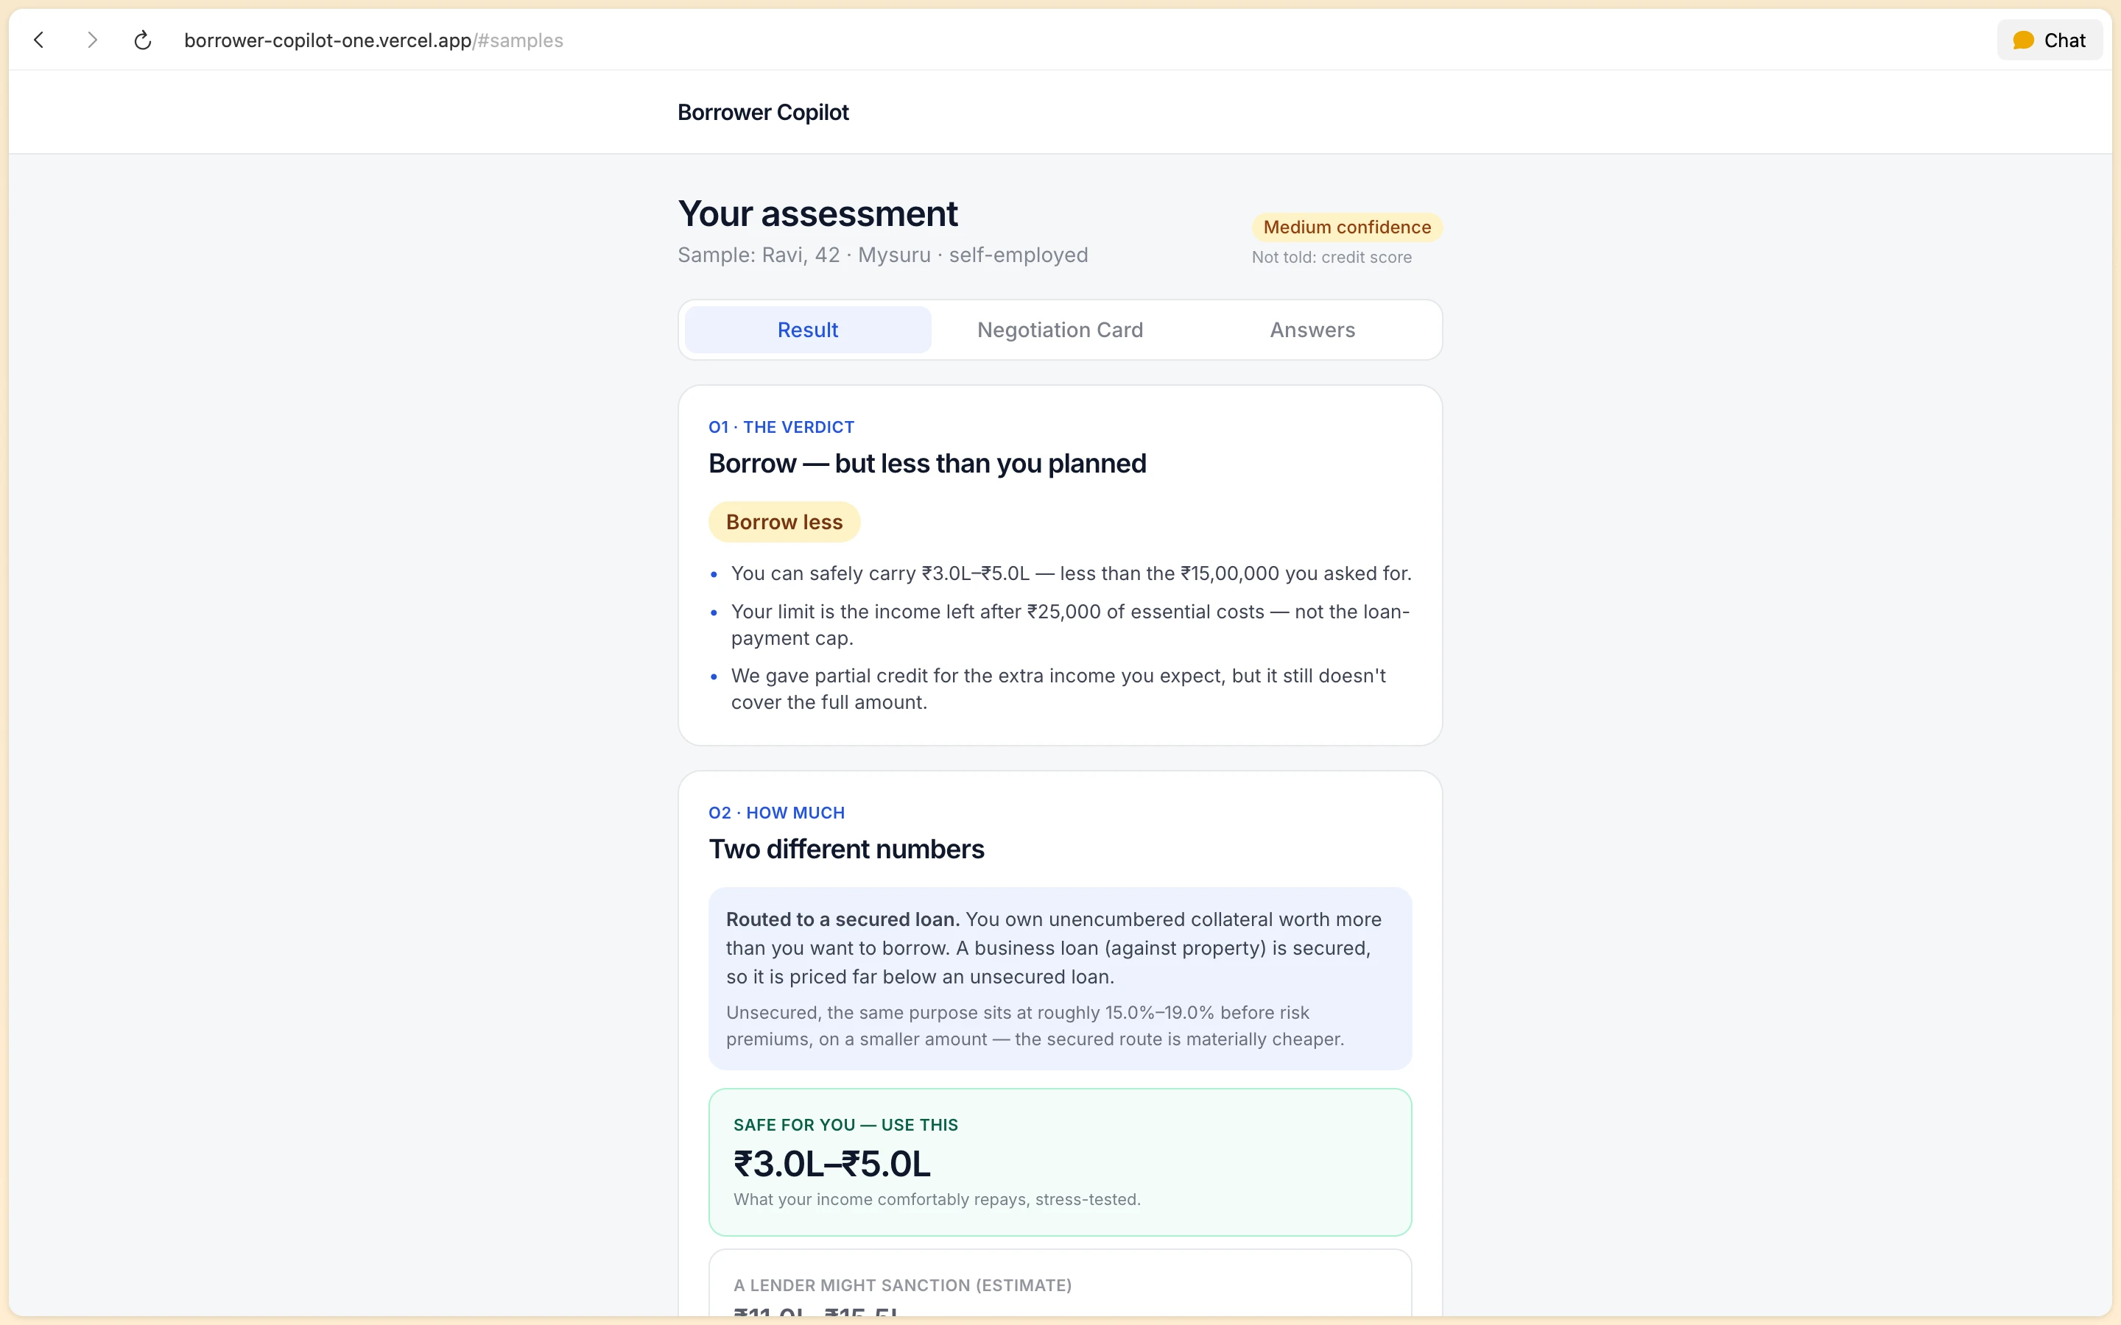The width and height of the screenshot is (2121, 1325).
Task: Click bullet 'You can safely carry ₹3.0L–₹5.0L'
Action: tap(1071, 573)
